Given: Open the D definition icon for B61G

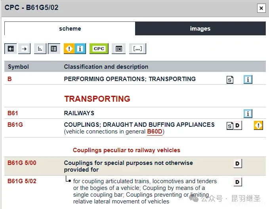Looking at the screenshot, I should [x=237, y=126].
